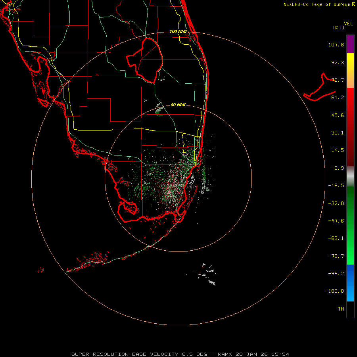Screen dimensions: 357x357
Task: Click the 76.7 velocity scale value
Action: coord(338,80)
